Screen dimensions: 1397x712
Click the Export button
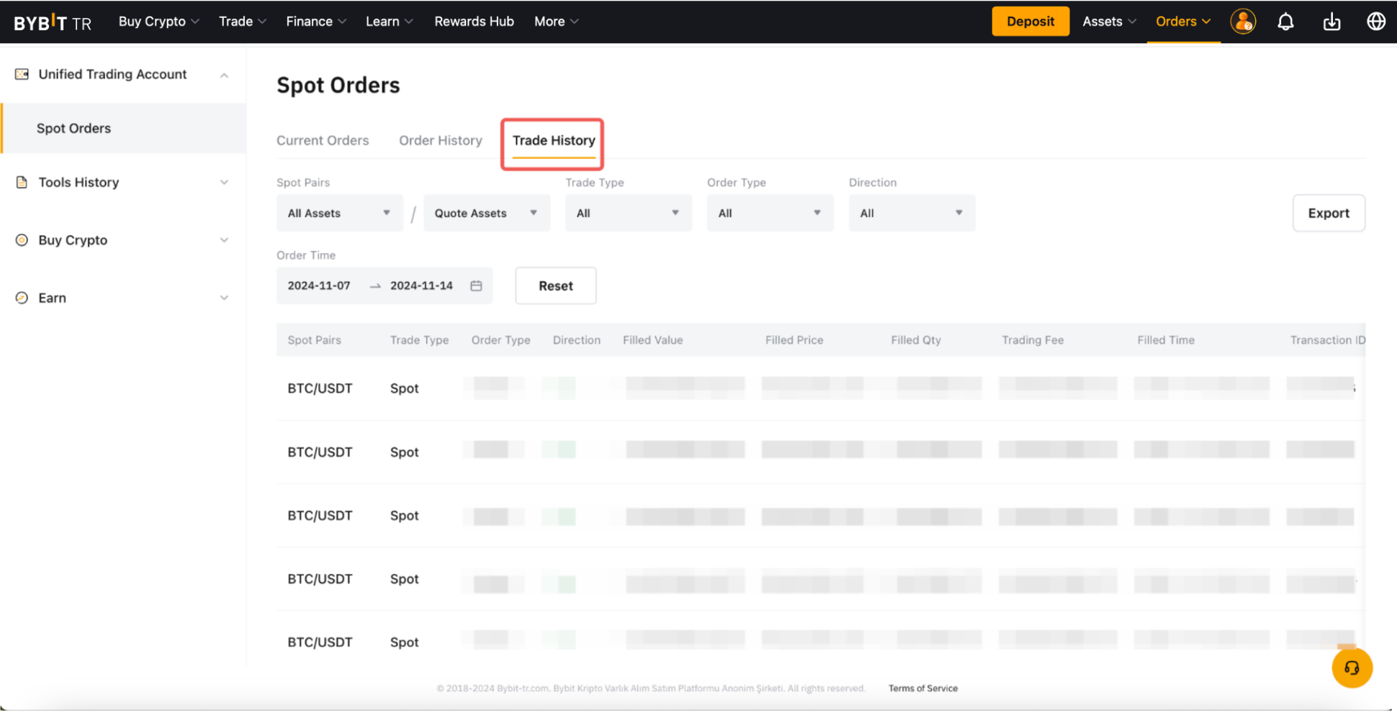pos(1328,213)
